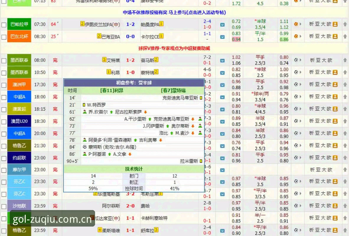The height and width of the screenshot is (236, 349).
Task: Pin 格鲁乙 21:30 match using up arrow
Action: pyautogui.click(x=345, y=145)
